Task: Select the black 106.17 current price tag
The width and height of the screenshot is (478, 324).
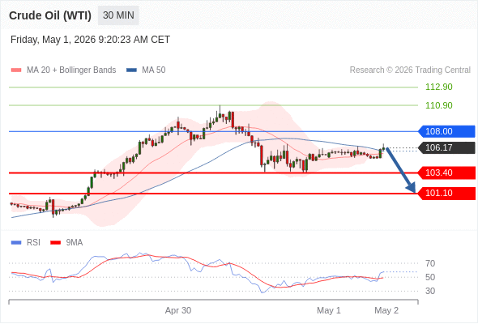Action: coord(446,148)
